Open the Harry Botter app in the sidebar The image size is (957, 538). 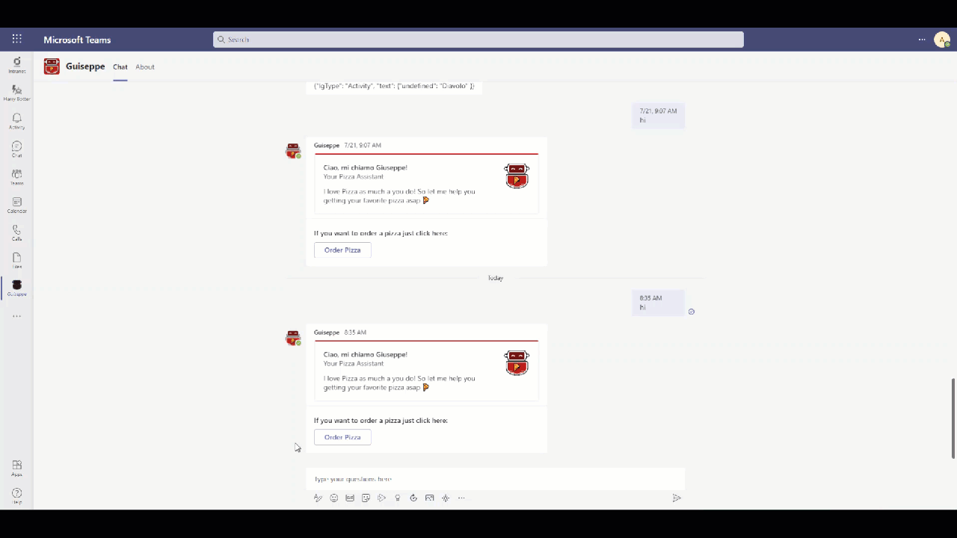click(16, 93)
